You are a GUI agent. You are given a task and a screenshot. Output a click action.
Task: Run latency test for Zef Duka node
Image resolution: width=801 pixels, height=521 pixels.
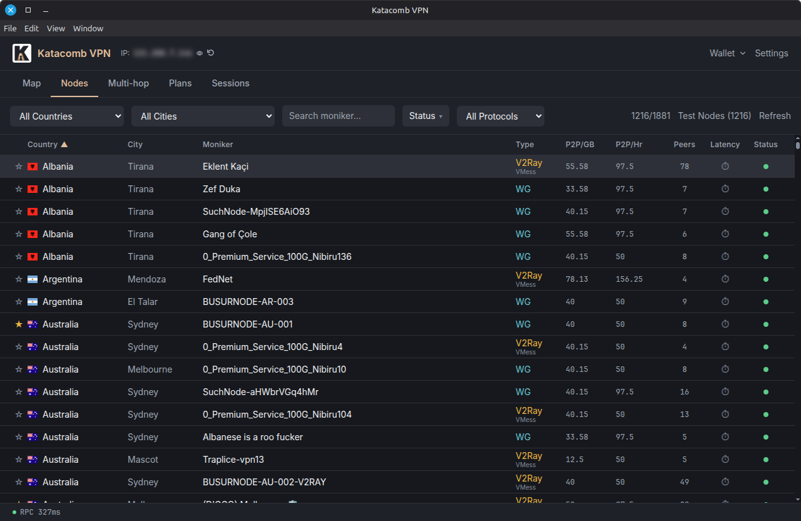tap(725, 189)
